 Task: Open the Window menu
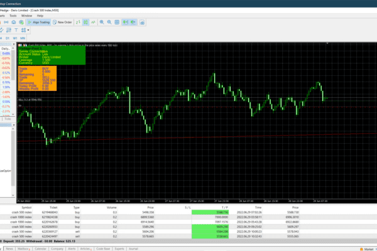(26, 16)
